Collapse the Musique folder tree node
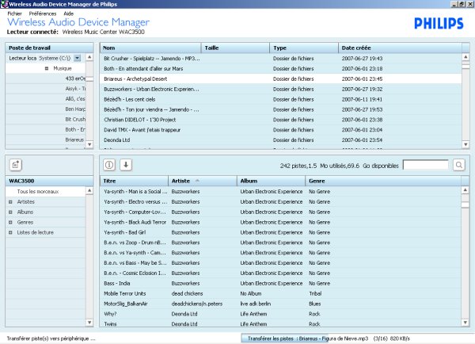The image size is (475, 344). coord(47,69)
